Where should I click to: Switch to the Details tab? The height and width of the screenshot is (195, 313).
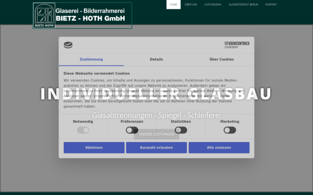[x=156, y=59]
